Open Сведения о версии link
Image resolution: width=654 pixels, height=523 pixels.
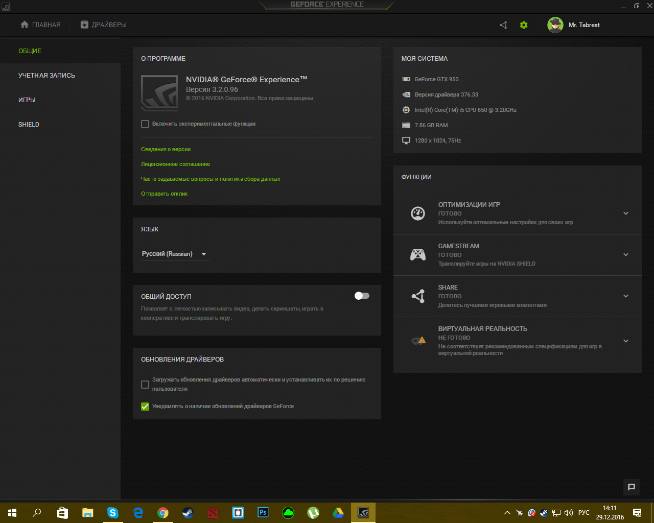coord(166,149)
